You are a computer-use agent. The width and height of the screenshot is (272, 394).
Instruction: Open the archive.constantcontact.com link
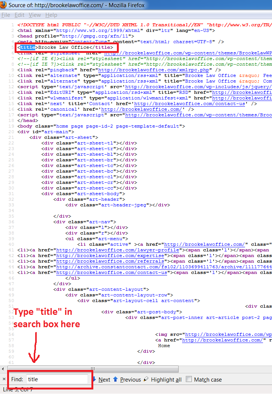(164, 267)
